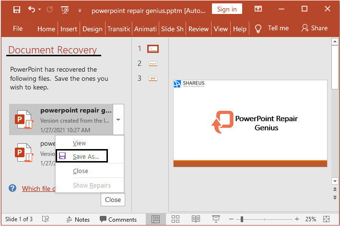Click PowerPoint Repair Genius slide title
The image size is (340, 226).
(266, 123)
